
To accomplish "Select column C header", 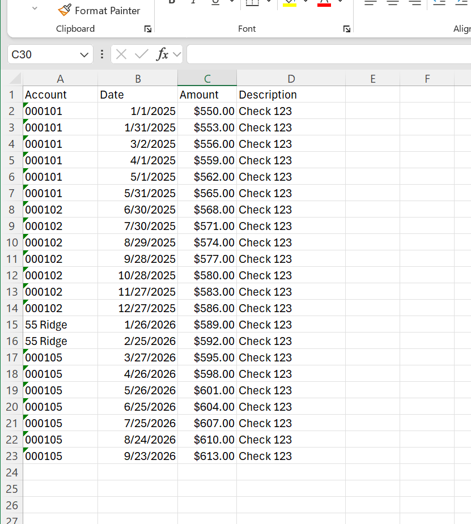I will 207,79.
